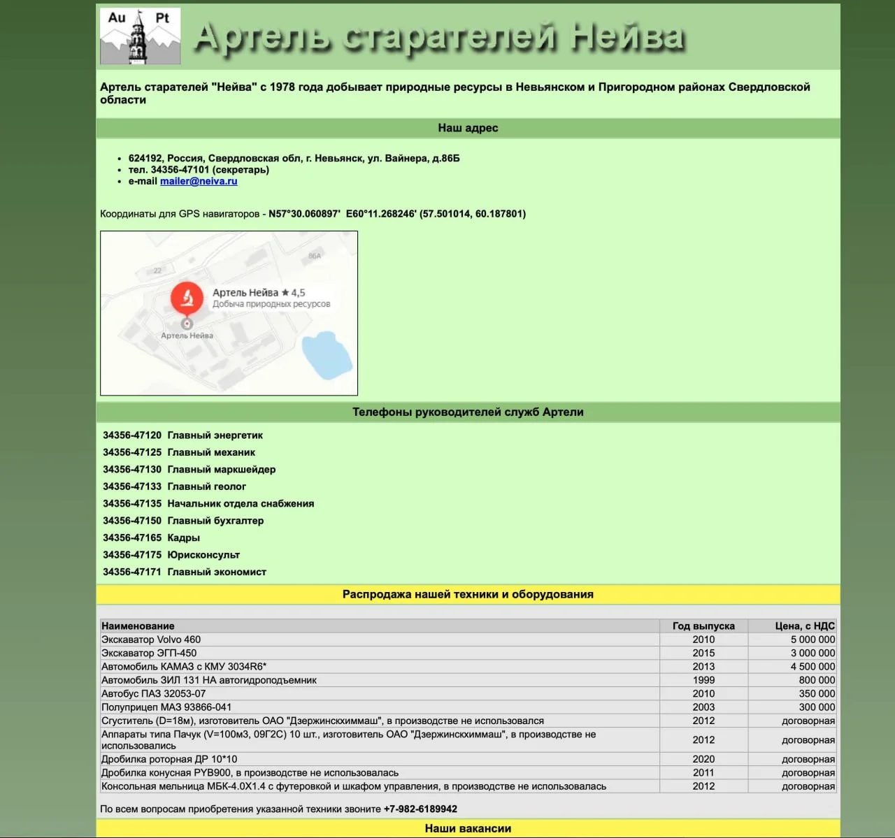The height and width of the screenshot is (838, 895).
Task: Click the Автомобиль КАМАЗ с КМУ row
Action: tap(468, 667)
